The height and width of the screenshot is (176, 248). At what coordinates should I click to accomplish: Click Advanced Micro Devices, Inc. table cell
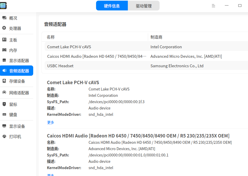click(x=186, y=56)
